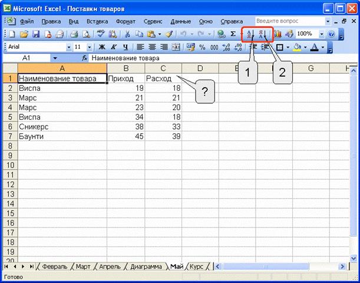This screenshot has width=360, height=283.
Task: Click the font color A button
Action: [x=315, y=47]
